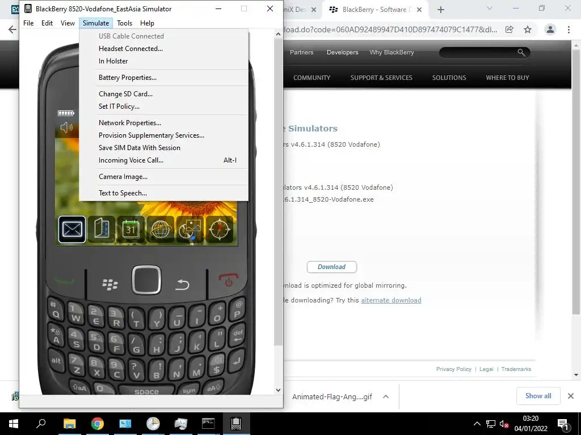Tap the enter return key on phone keyboard
This screenshot has width=581, height=435.
(237, 361)
